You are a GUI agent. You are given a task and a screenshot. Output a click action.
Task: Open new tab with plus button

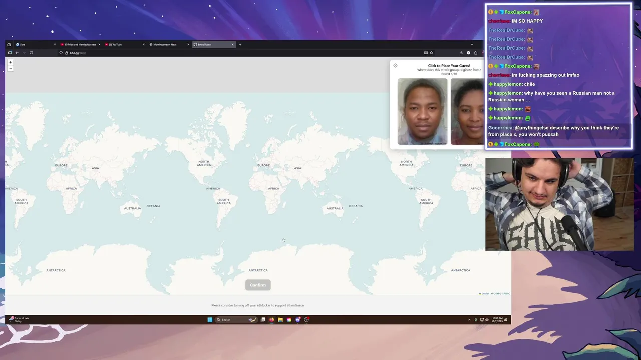click(240, 44)
